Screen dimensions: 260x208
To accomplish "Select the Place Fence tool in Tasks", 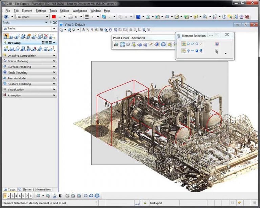I will [12, 36].
